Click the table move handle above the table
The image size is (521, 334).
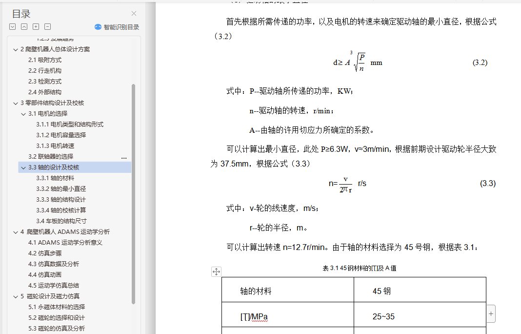[x=216, y=272]
